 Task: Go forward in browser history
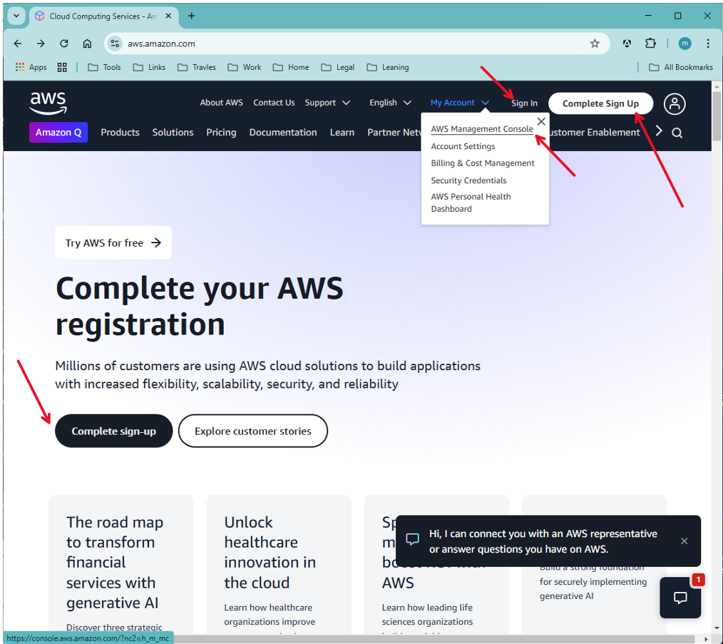[41, 44]
